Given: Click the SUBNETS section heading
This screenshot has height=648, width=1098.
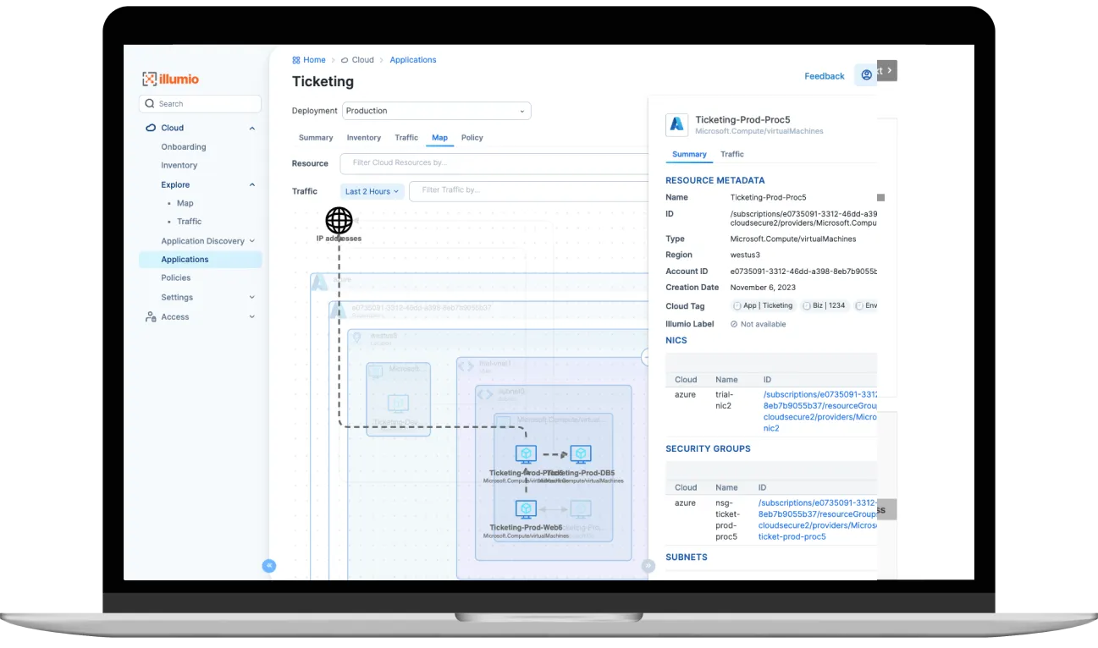Looking at the screenshot, I should coord(687,557).
